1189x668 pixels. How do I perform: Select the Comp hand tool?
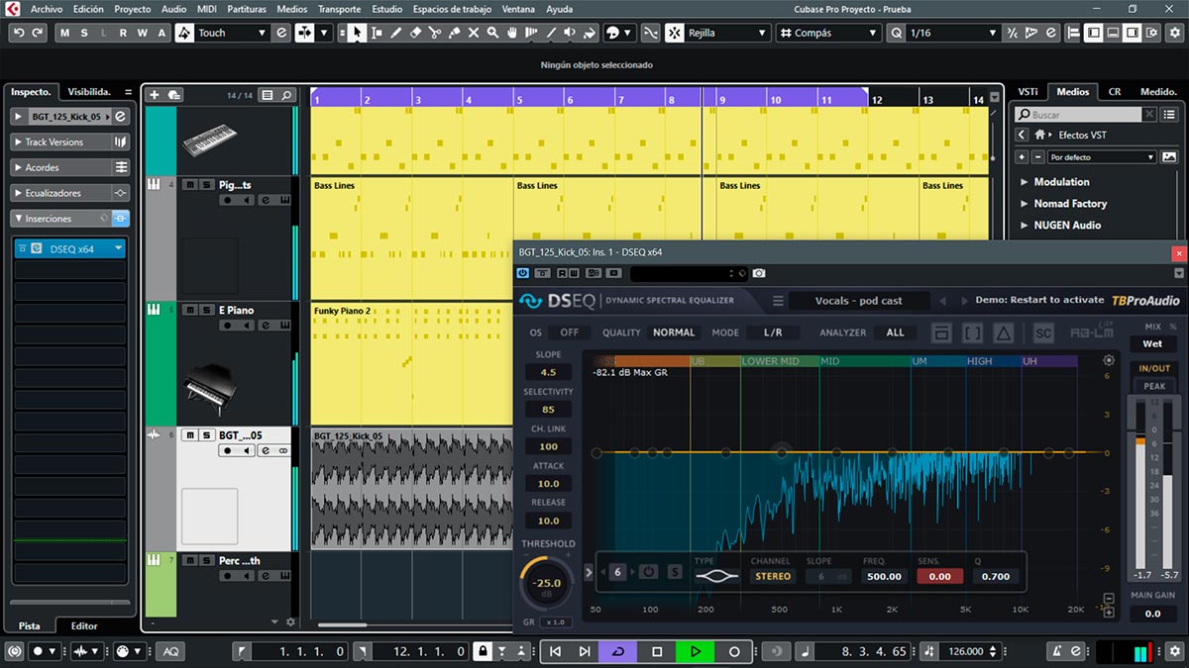pyautogui.click(x=512, y=33)
